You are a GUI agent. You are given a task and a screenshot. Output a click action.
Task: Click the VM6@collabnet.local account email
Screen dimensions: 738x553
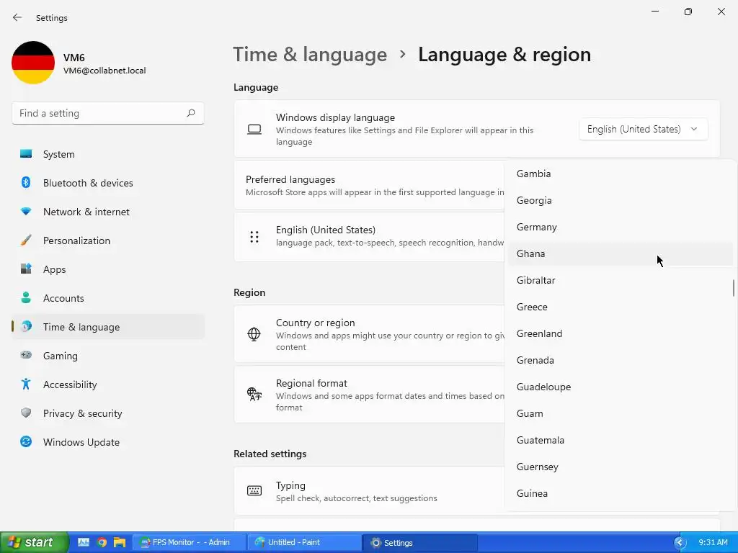105,71
